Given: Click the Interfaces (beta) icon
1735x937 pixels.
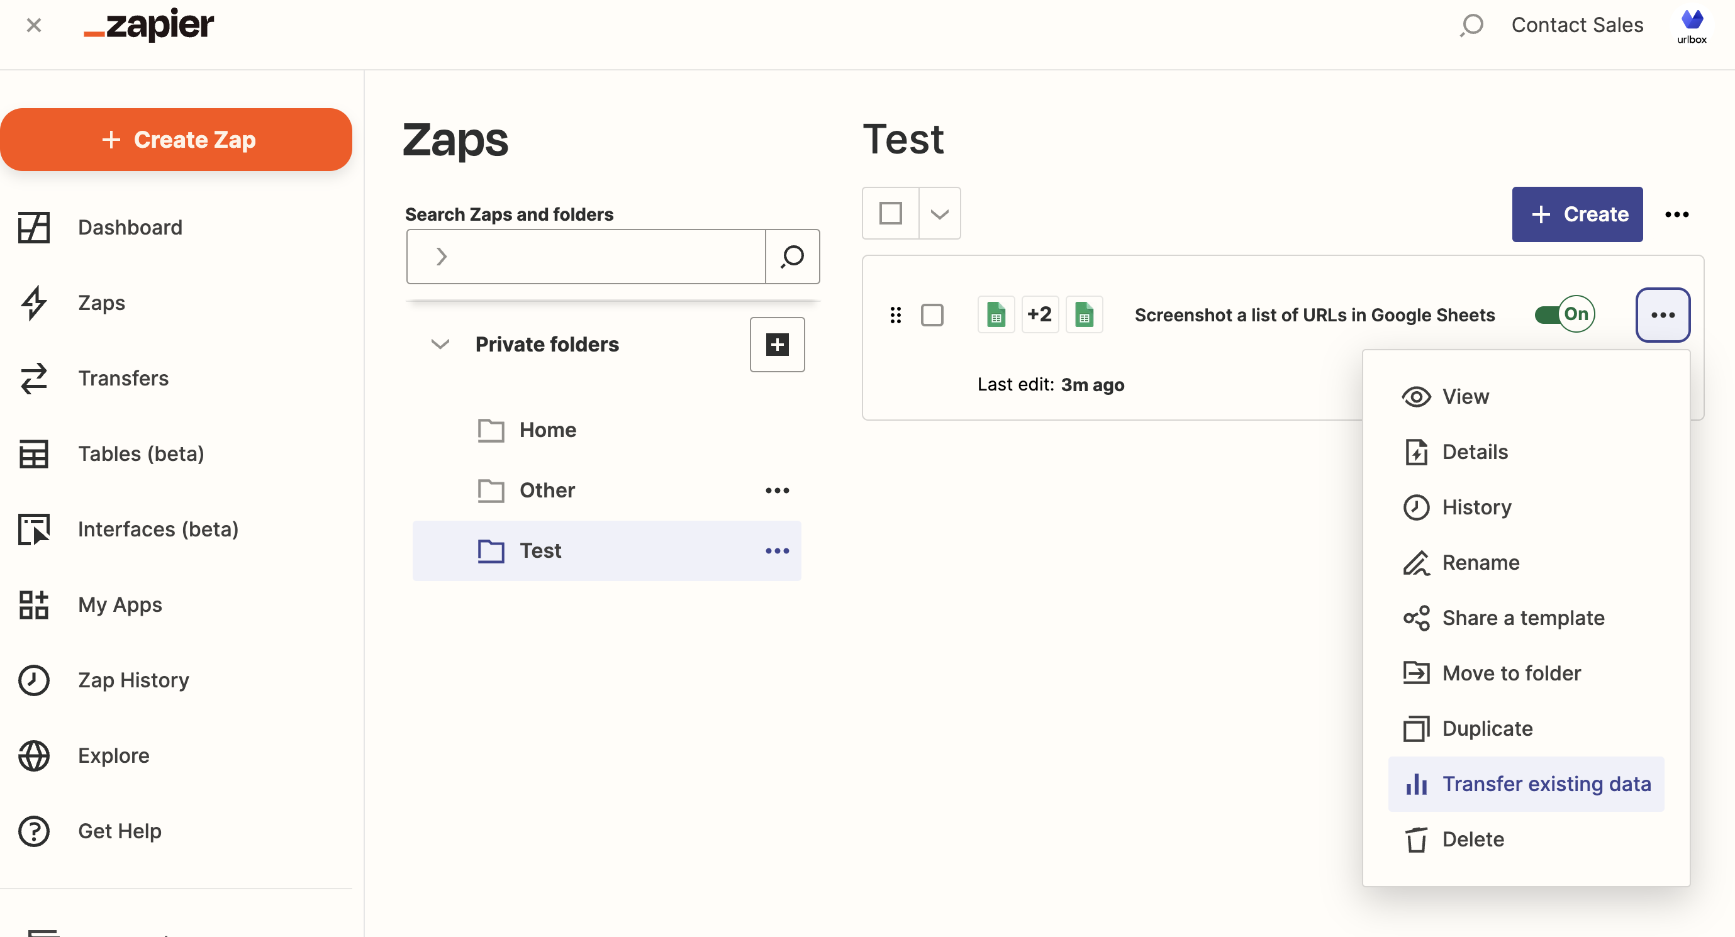Looking at the screenshot, I should click(34, 529).
